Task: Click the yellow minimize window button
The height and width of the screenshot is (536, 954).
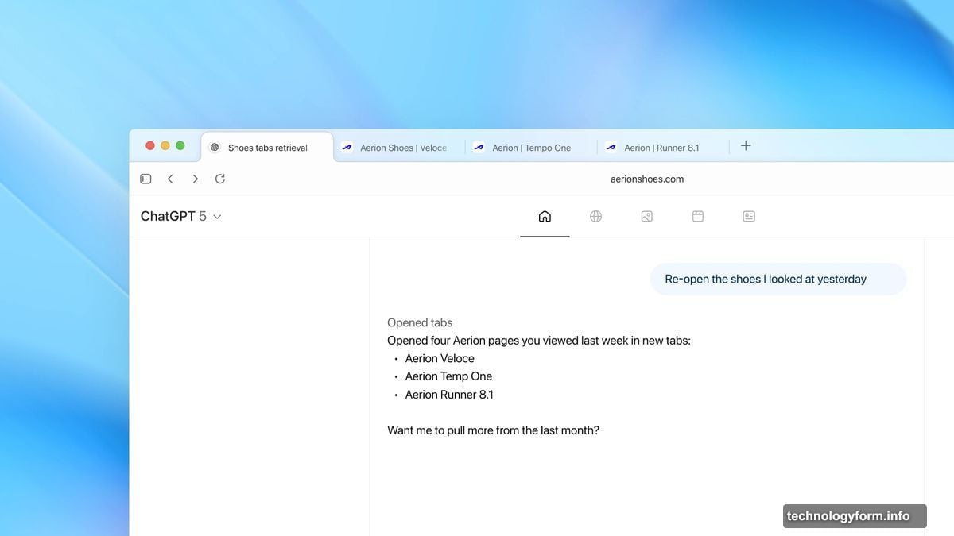Action: (165, 145)
